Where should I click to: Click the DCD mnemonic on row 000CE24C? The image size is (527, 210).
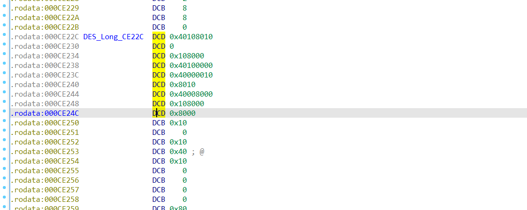click(x=159, y=113)
